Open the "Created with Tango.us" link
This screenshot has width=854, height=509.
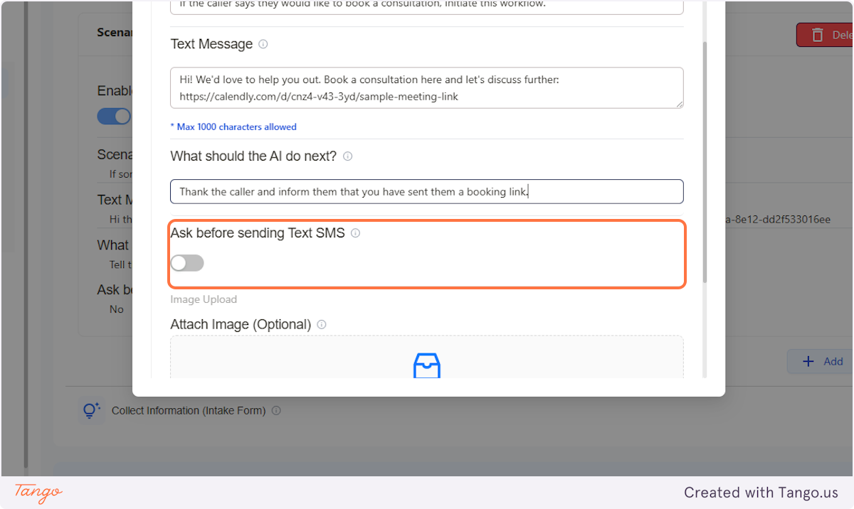pyautogui.click(x=761, y=492)
